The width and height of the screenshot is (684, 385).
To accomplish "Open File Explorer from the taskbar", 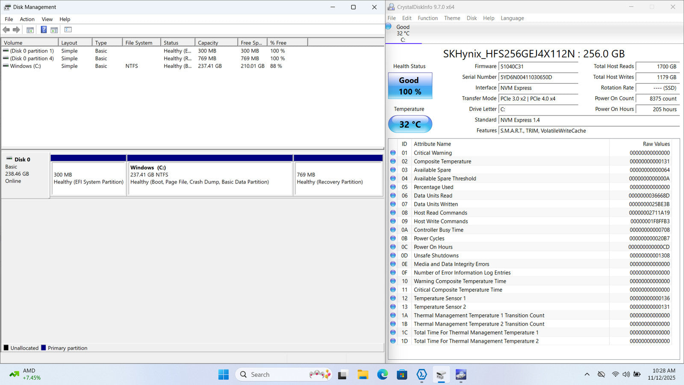I will point(363,375).
